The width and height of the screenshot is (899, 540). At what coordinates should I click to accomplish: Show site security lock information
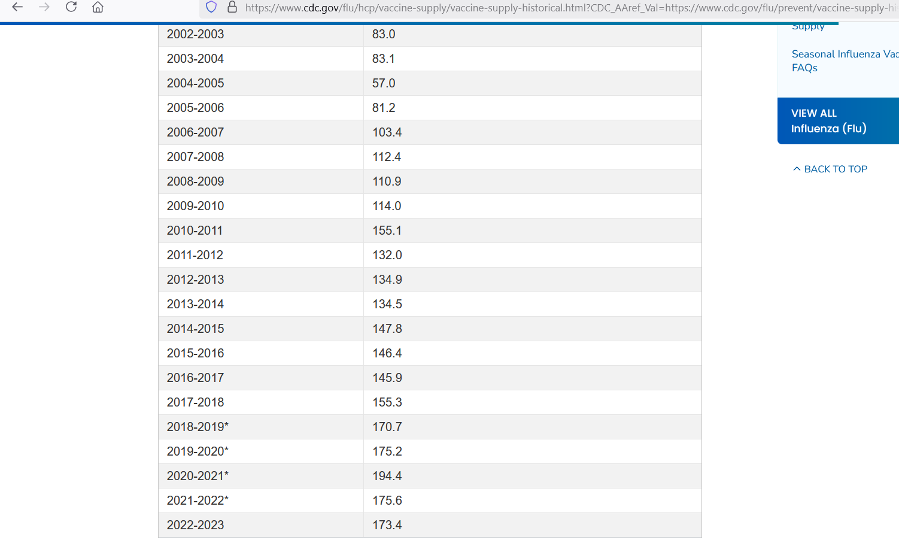click(232, 7)
